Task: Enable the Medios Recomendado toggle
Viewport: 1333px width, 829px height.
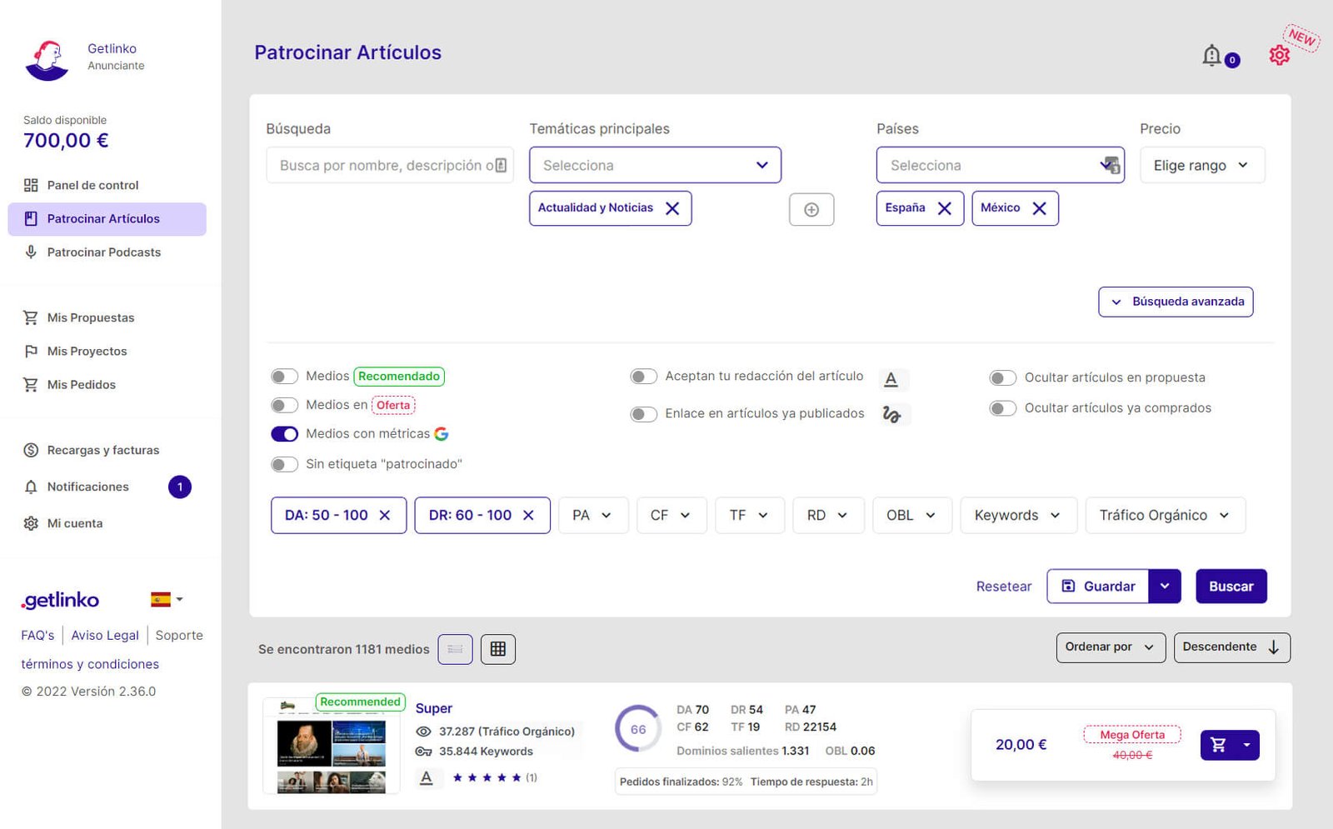Action: [284, 377]
